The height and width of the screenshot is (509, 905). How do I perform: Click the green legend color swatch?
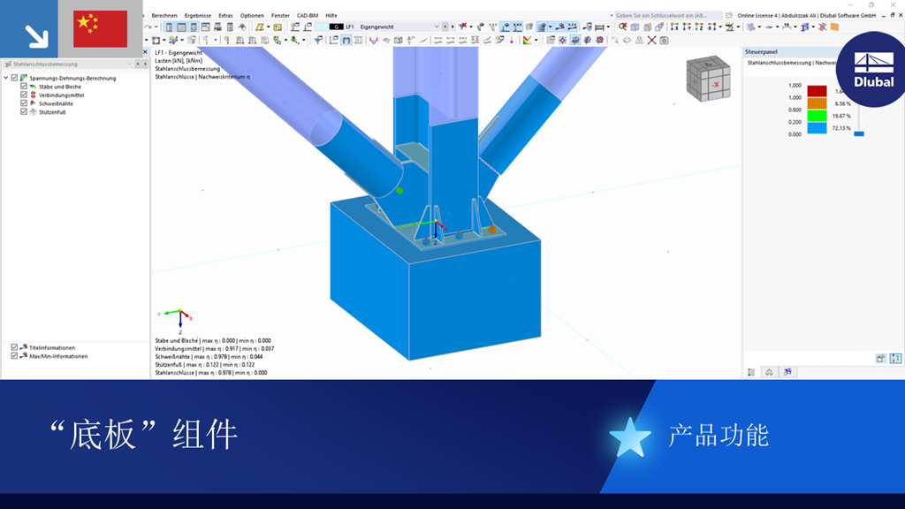817,116
